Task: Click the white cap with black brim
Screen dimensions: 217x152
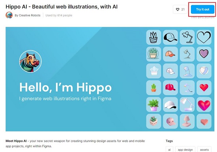Action: pos(170,104)
